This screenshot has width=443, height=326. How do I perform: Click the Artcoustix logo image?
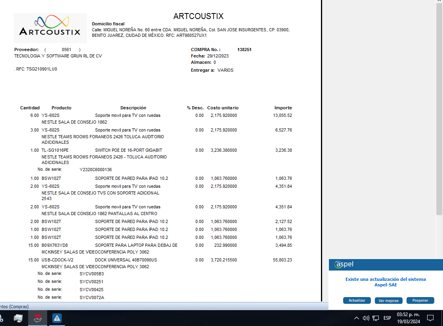point(51,28)
